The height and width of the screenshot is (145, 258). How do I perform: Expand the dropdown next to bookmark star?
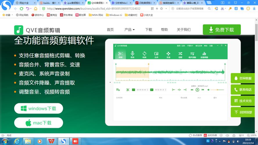(166, 8)
